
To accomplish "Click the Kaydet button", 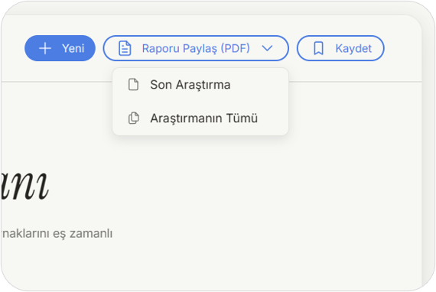I will 340,48.
